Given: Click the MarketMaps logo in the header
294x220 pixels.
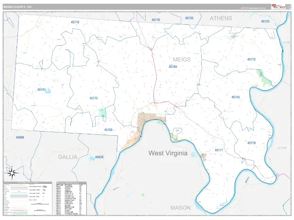Looking at the screenshot, I should pyautogui.click(x=278, y=7).
